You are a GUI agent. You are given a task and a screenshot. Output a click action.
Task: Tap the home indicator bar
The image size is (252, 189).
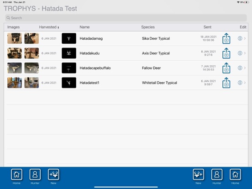[126, 187]
